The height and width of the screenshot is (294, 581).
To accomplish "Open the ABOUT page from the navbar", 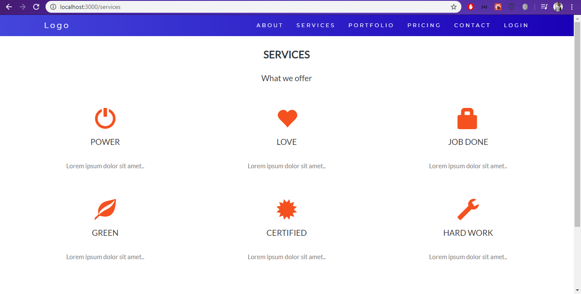I will pyautogui.click(x=269, y=25).
